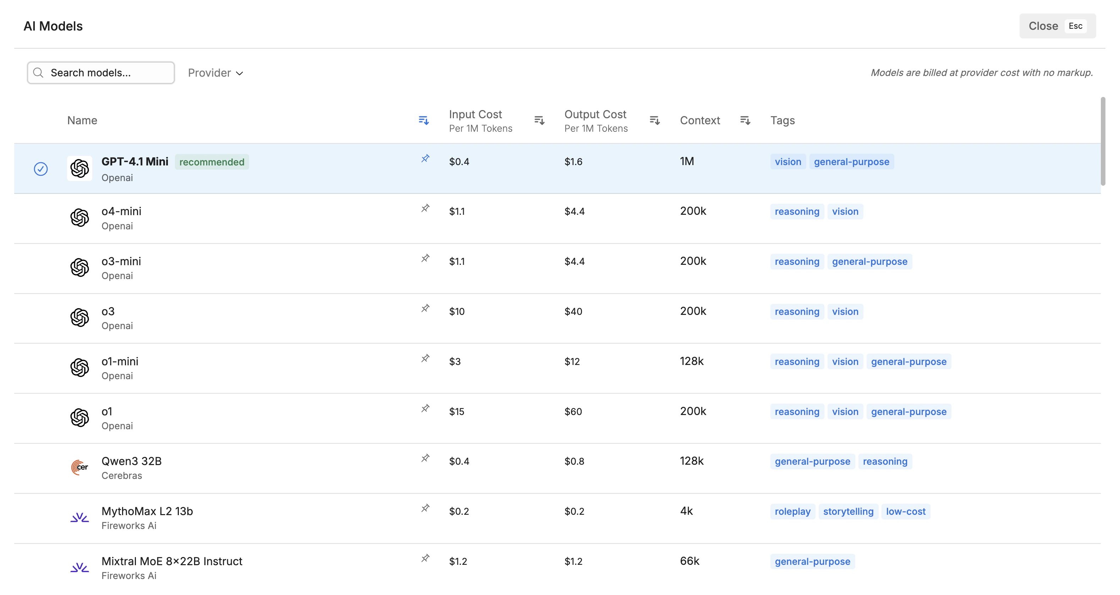Screen dimensions: 1120x595
Task: Sort models by Output Cost
Action: (x=654, y=120)
